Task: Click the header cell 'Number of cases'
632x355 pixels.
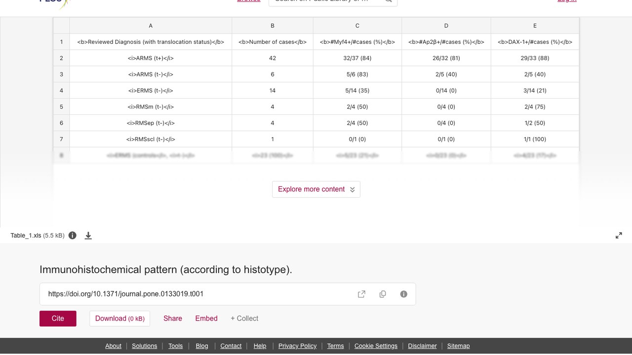Action: [x=273, y=42]
